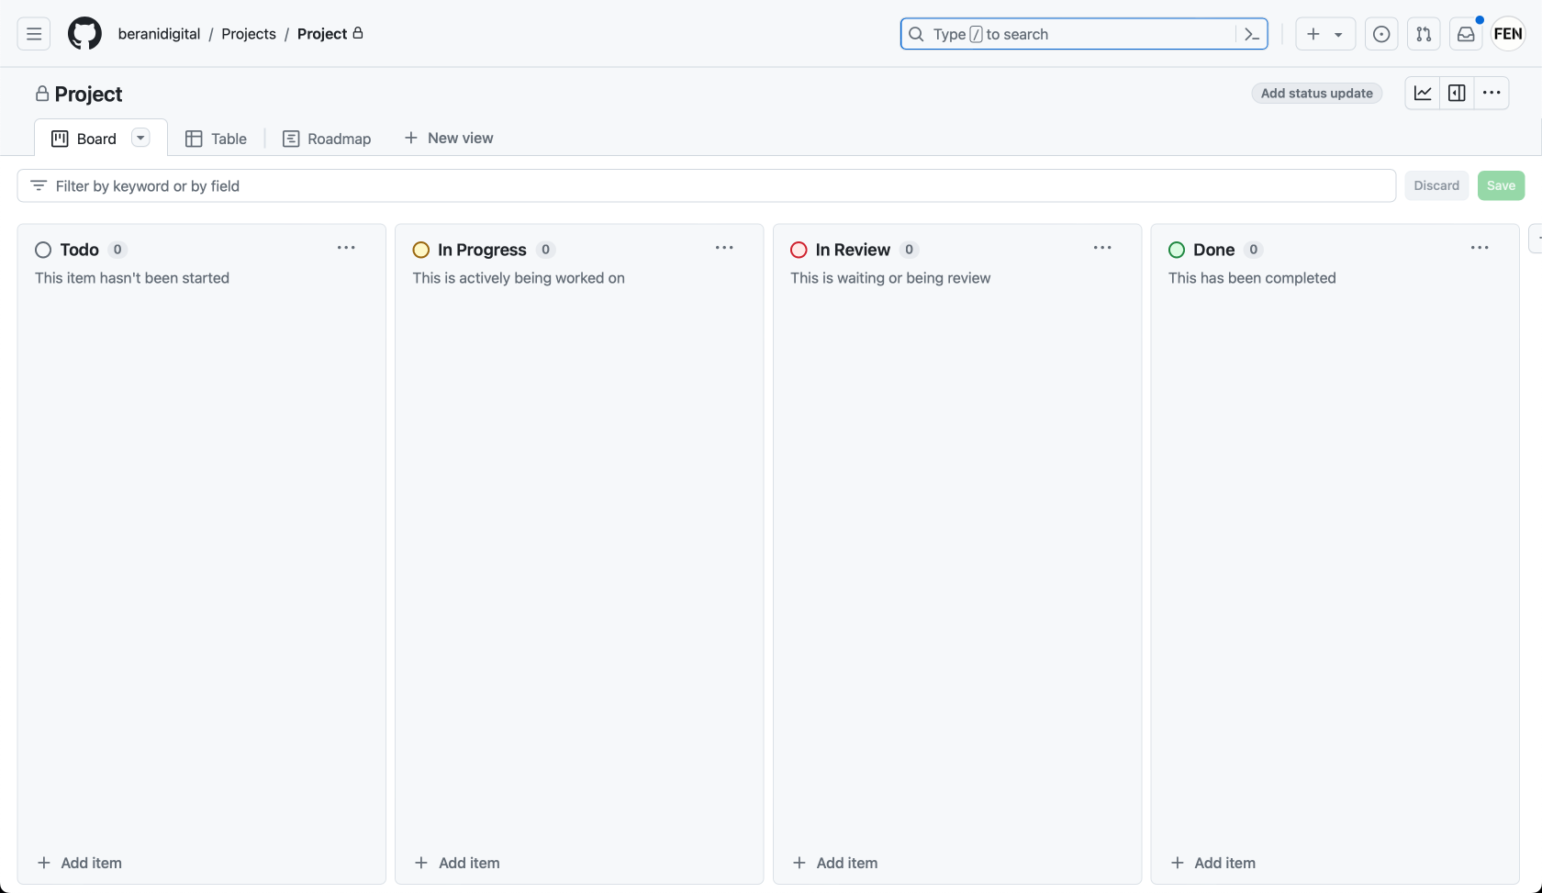The height and width of the screenshot is (893, 1542).
Task: Click New view to add a view
Action: (449, 138)
